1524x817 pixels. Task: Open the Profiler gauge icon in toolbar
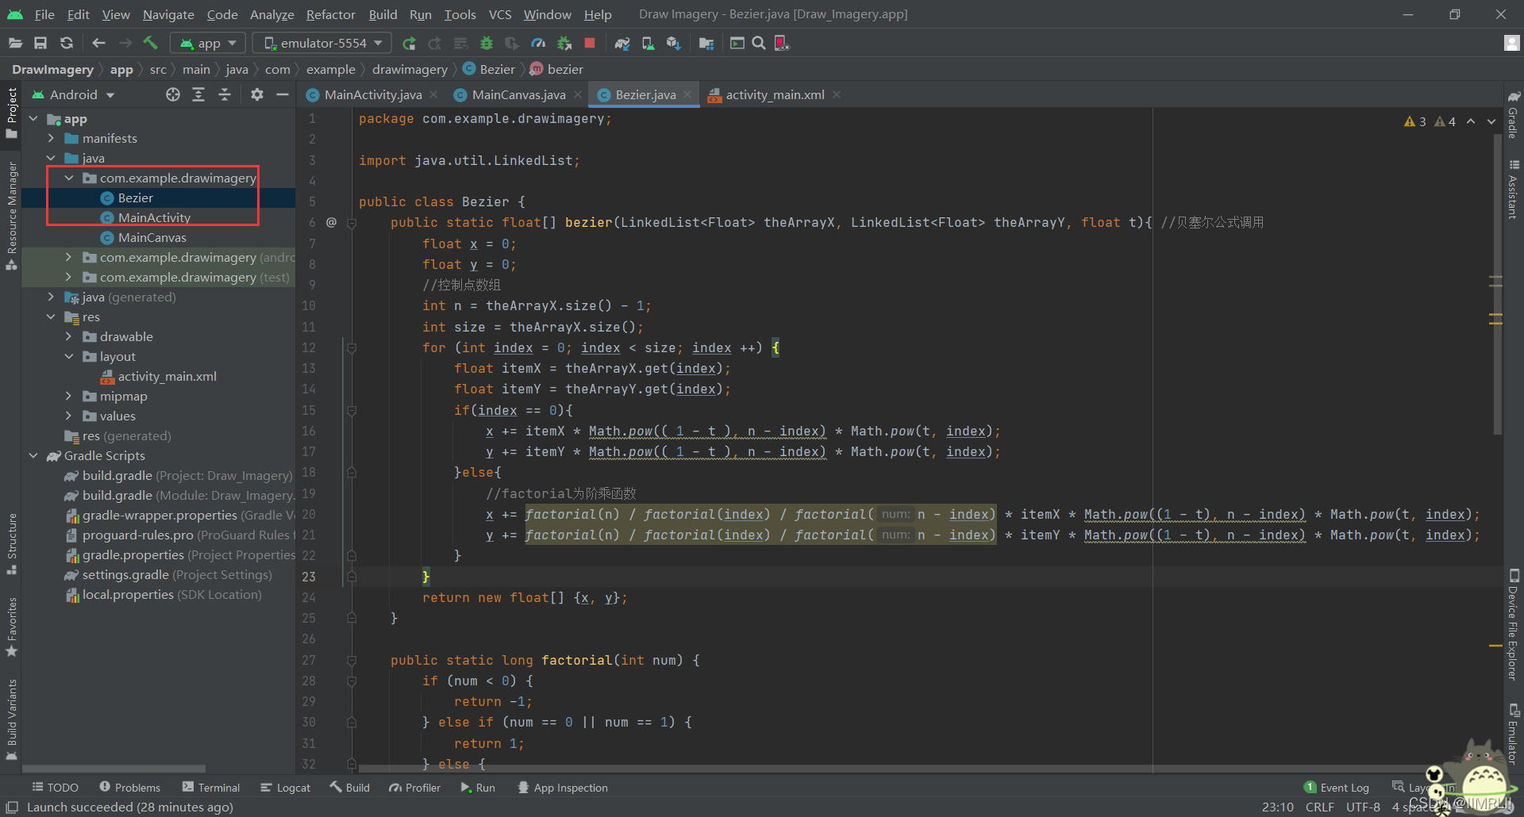point(537,43)
